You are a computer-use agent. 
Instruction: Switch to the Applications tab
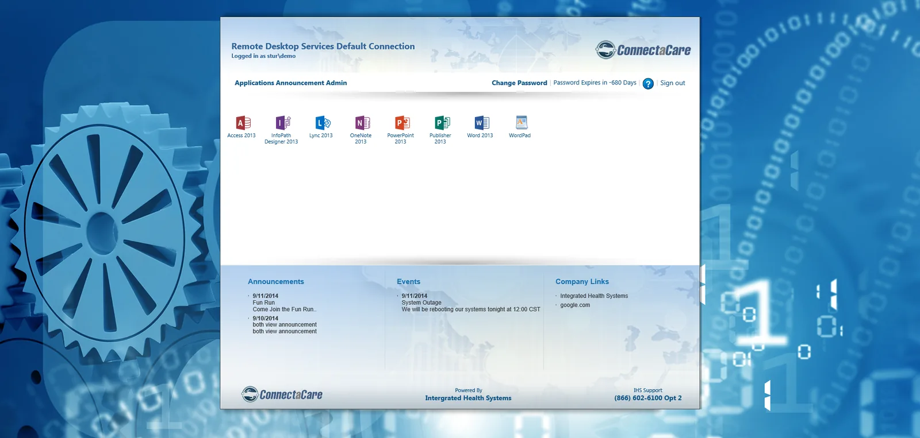tap(254, 83)
